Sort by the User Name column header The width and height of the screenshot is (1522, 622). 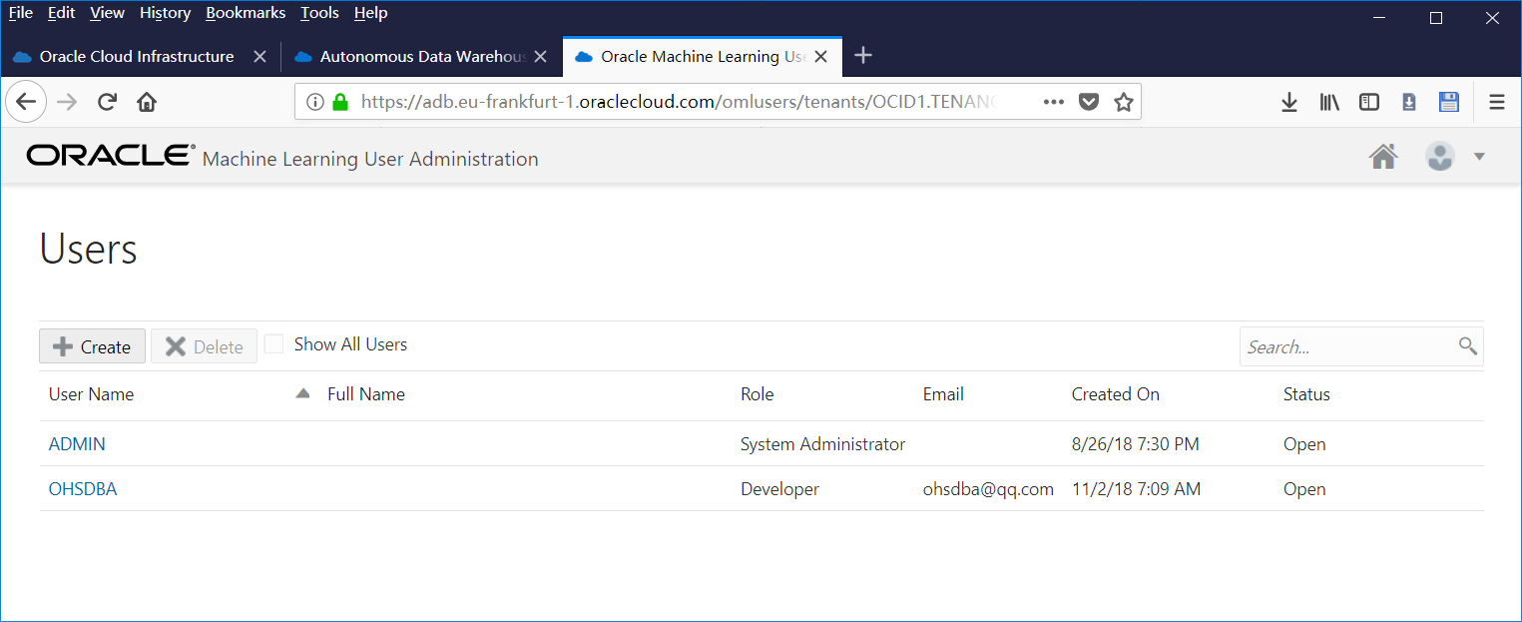coord(91,394)
